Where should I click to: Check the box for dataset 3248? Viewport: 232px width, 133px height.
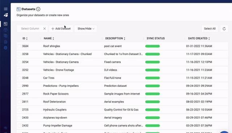19,78
